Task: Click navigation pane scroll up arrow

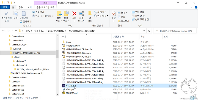Action: [57, 36]
